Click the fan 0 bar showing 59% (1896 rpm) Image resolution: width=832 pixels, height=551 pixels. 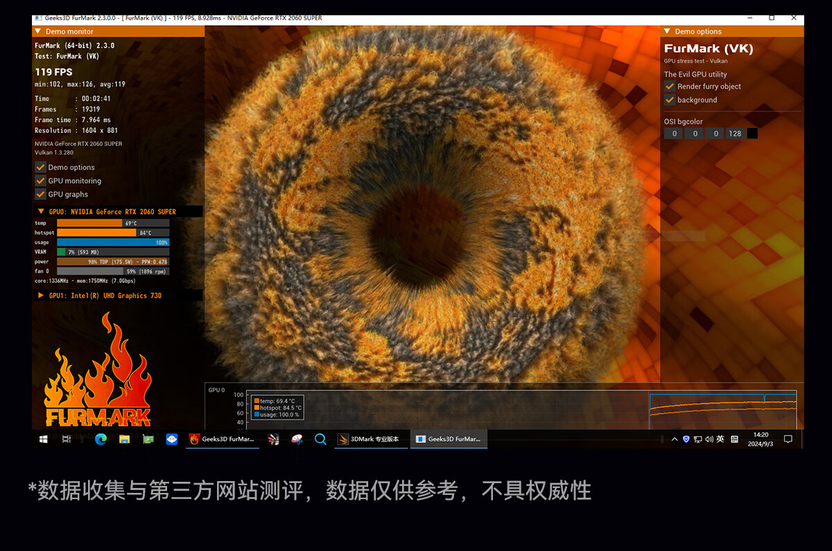(x=113, y=271)
